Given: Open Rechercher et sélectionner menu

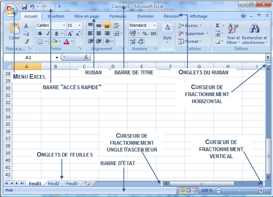Looking at the screenshot, I should click(x=254, y=33).
